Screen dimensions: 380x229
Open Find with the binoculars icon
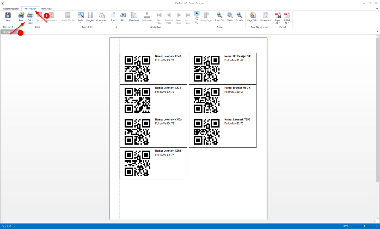(123, 17)
